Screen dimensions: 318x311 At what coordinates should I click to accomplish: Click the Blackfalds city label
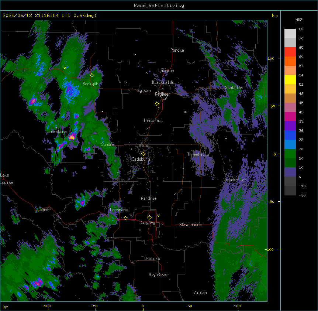[x=163, y=82]
